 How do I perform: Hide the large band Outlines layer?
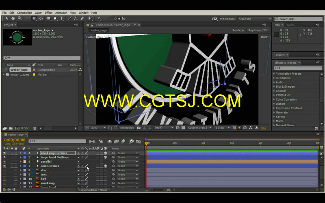point(4,158)
